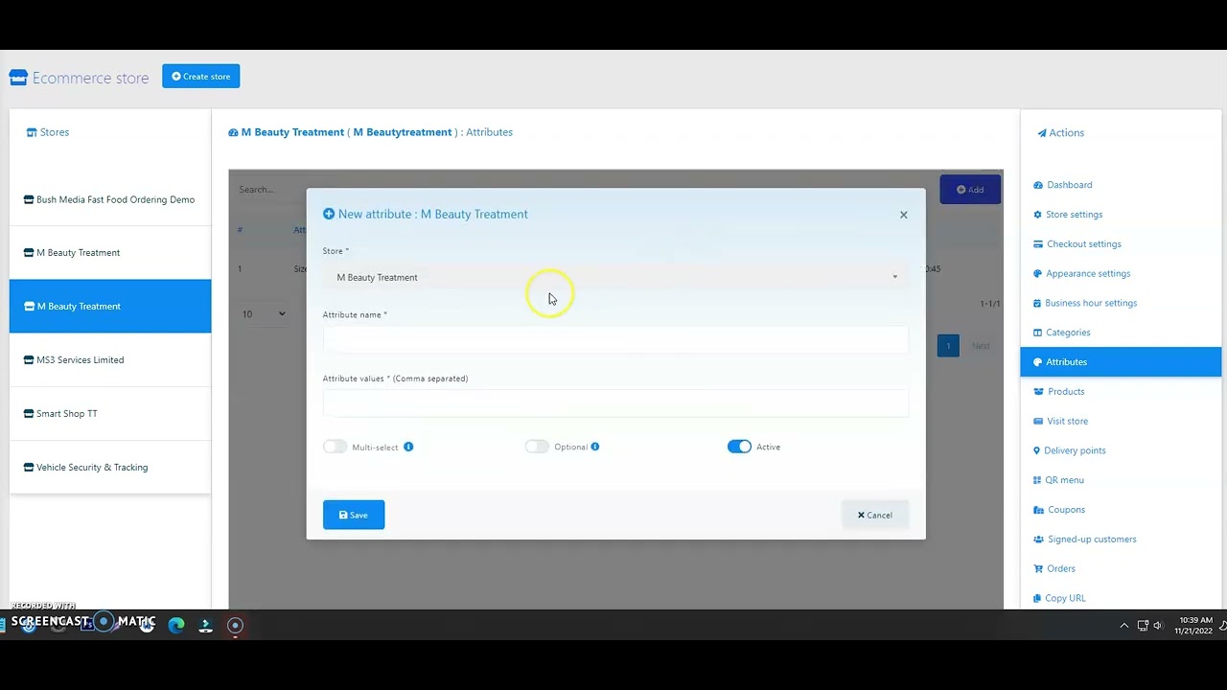Toggle the Optional switch

point(537,447)
